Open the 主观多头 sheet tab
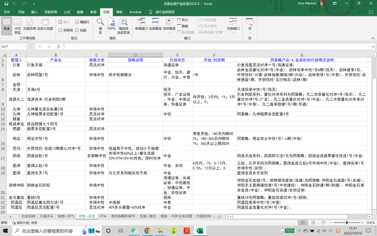The image size is (377, 236). point(46,216)
